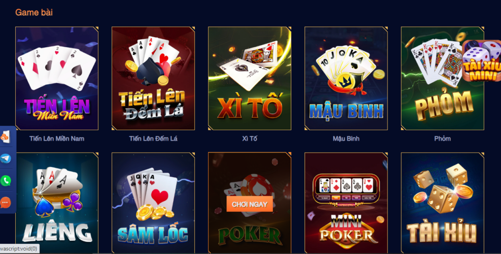Open the Tiến Lên Miền Nam game card
The height and width of the screenshot is (254, 501).
[57, 78]
